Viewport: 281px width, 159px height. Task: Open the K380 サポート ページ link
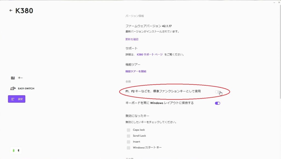tap(150, 54)
